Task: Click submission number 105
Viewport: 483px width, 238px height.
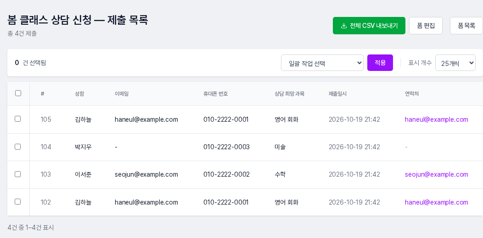Action: 46,119
